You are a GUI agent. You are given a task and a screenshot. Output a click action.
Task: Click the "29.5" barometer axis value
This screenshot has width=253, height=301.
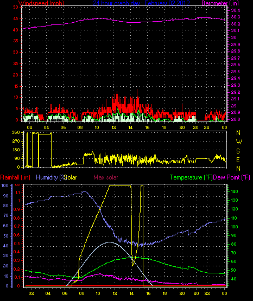(x=235, y=72)
